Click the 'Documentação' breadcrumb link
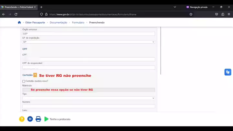This screenshot has width=233, height=131. click(58, 23)
